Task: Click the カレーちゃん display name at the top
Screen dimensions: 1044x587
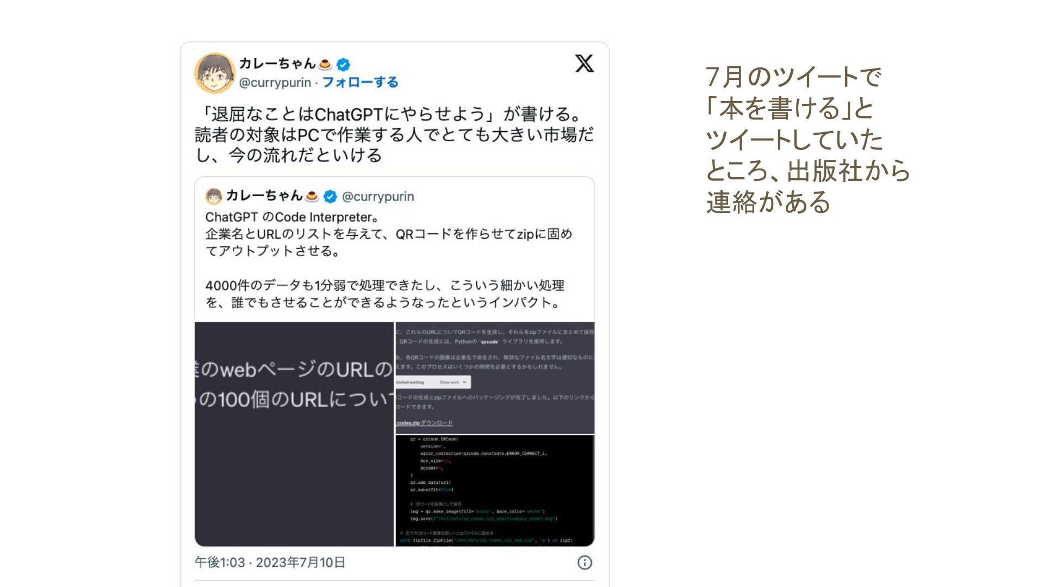Action: click(277, 64)
